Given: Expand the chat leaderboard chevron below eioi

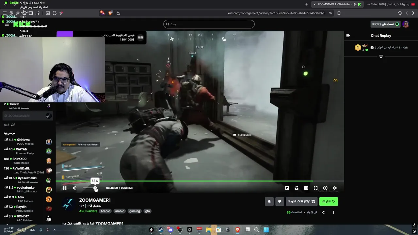Looking at the screenshot, I should pyautogui.click(x=381, y=56).
